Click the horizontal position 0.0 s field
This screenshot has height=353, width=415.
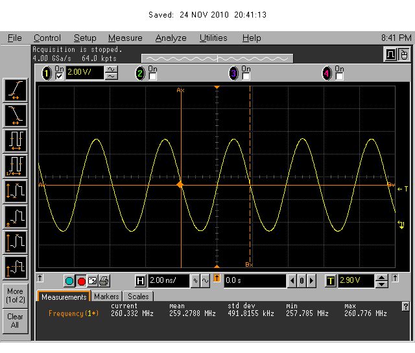click(254, 281)
